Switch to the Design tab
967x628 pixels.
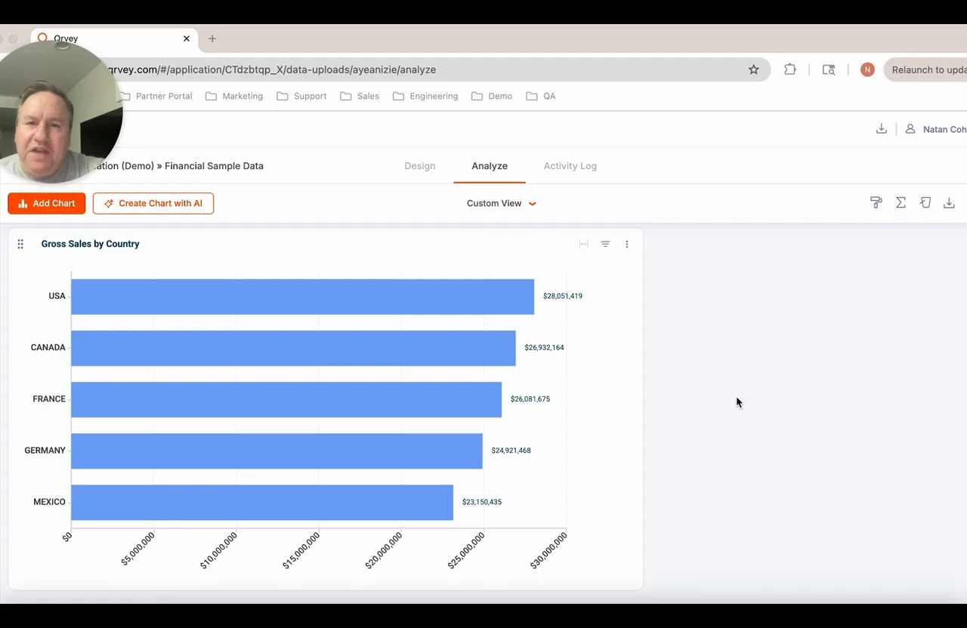(420, 165)
